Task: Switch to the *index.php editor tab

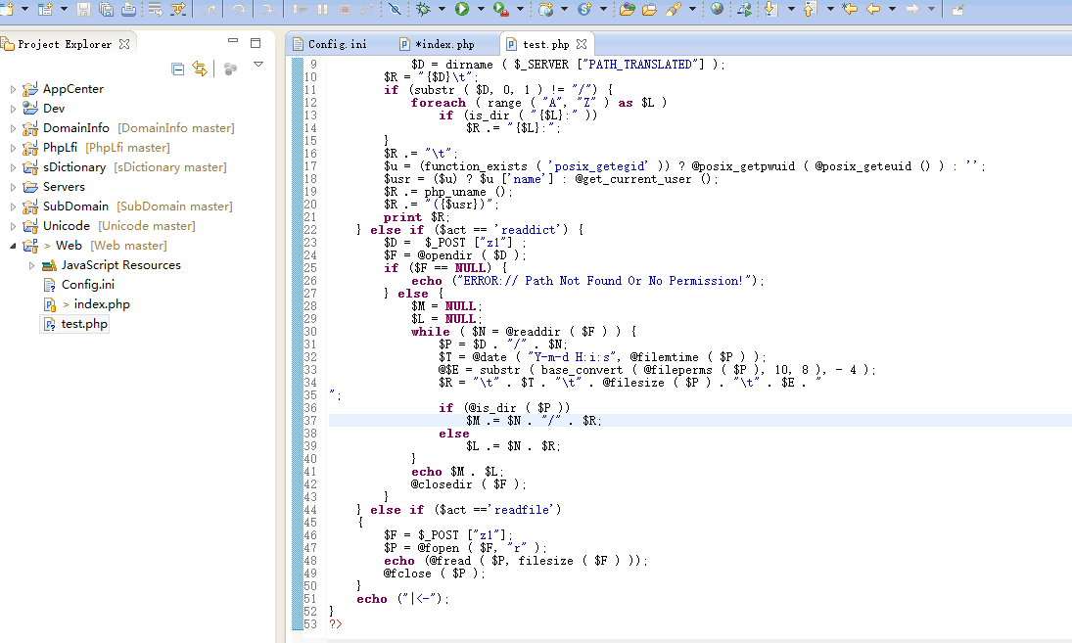Action: (438, 44)
